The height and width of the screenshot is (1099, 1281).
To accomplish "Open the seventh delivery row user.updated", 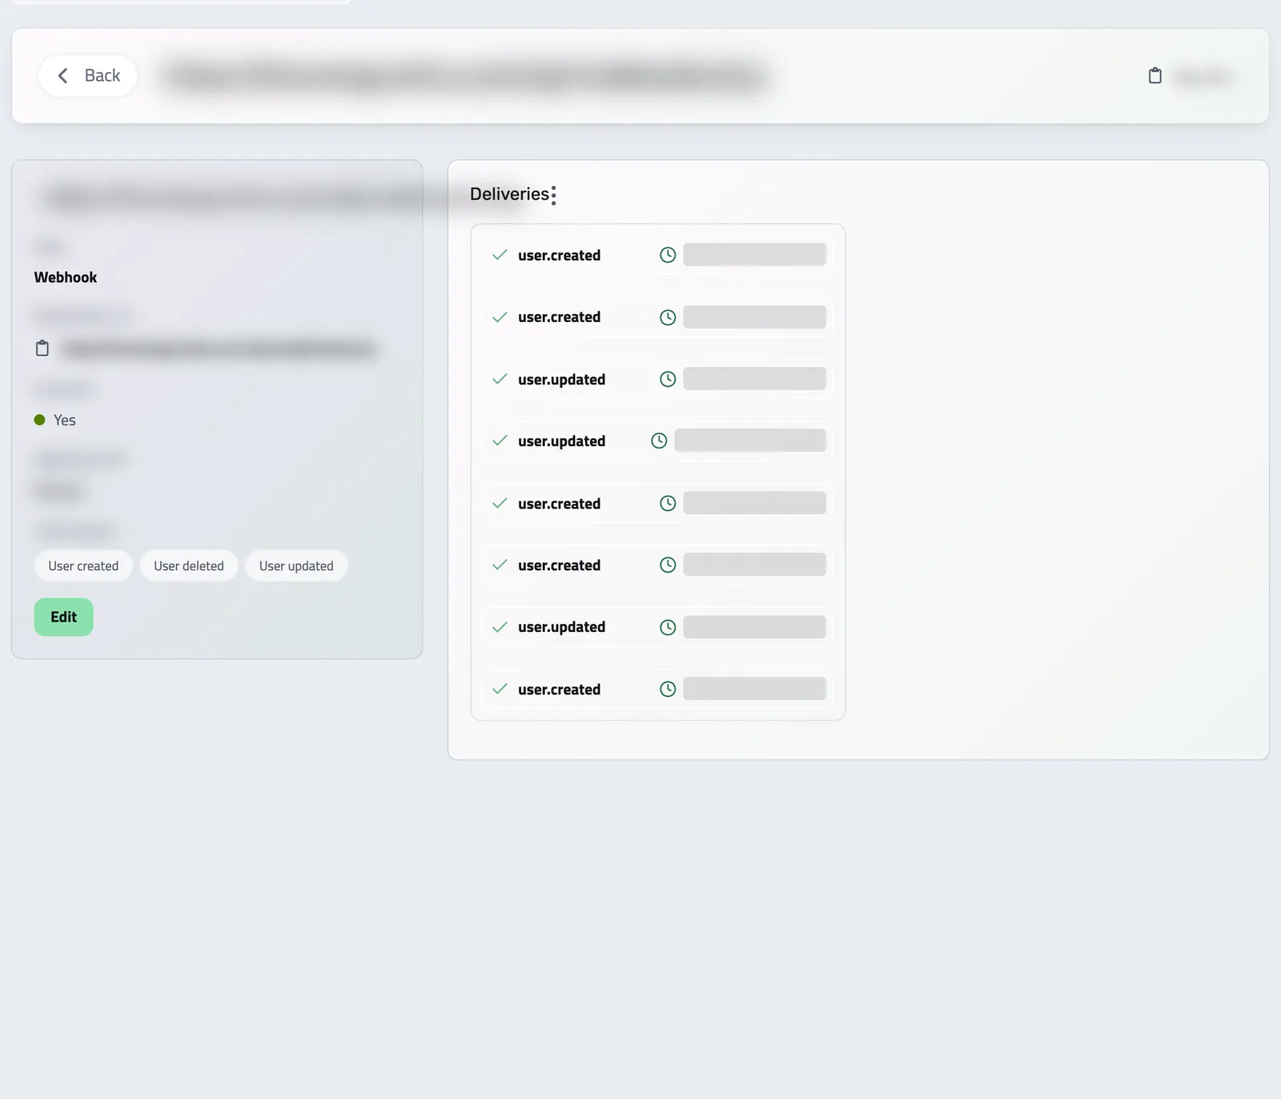I will (x=657, y=627).
